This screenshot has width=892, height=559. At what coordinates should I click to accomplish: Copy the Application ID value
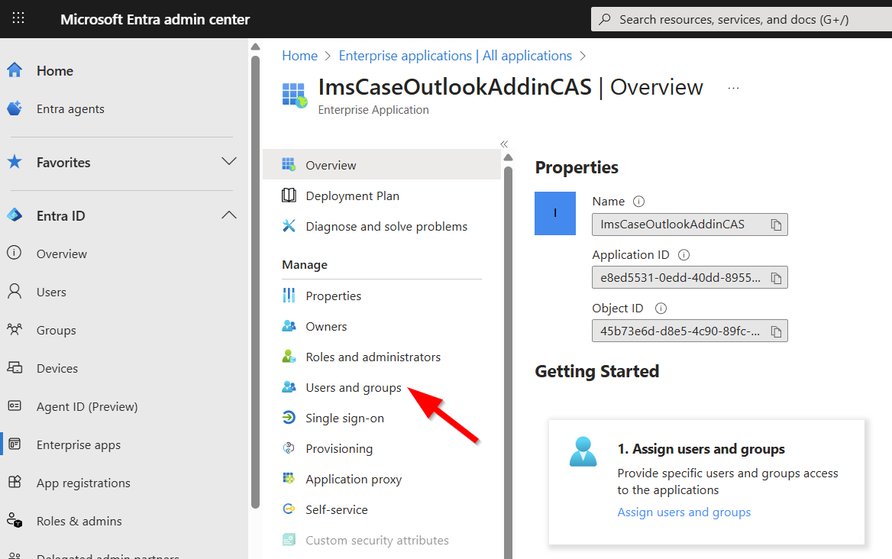tap(776, 278)
